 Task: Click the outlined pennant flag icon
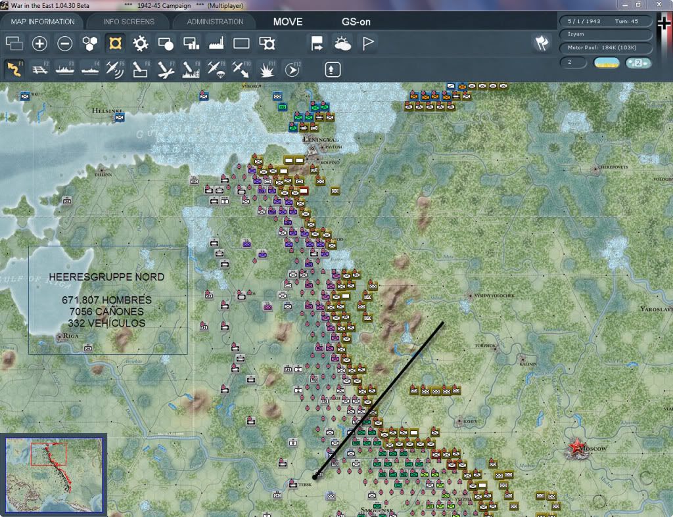point(368,43)
